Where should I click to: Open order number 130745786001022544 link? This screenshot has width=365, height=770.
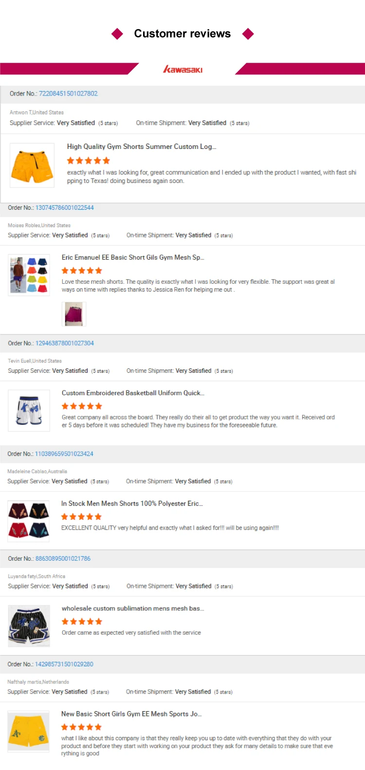[x=64, y=208]
